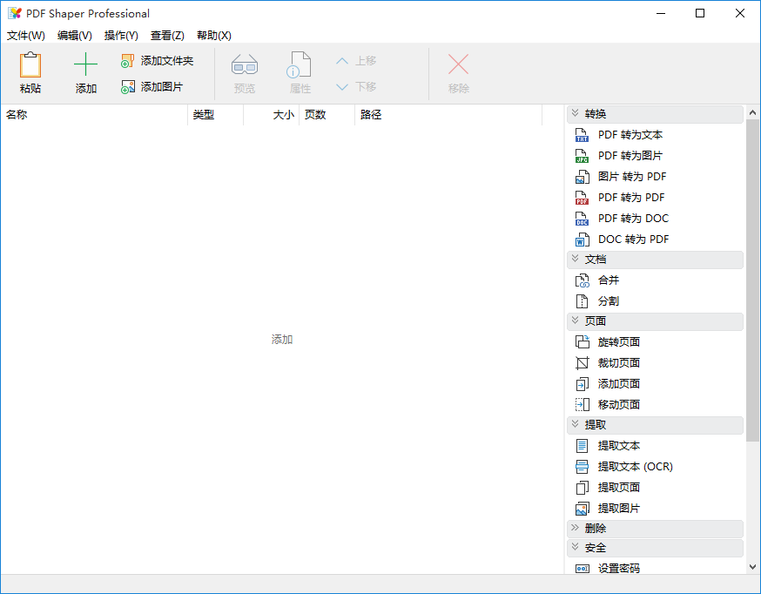This screenshot has height=594, width=761.
Task: Click the 提取文本 (OCR) scanner icon
Action: coord(582,467)
